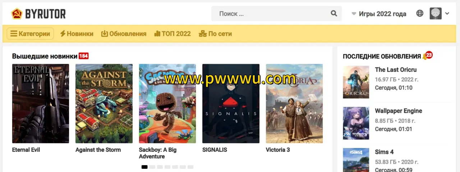Open the Victoria 3 title link
The image size is (460, 172).
click(278, 150)
